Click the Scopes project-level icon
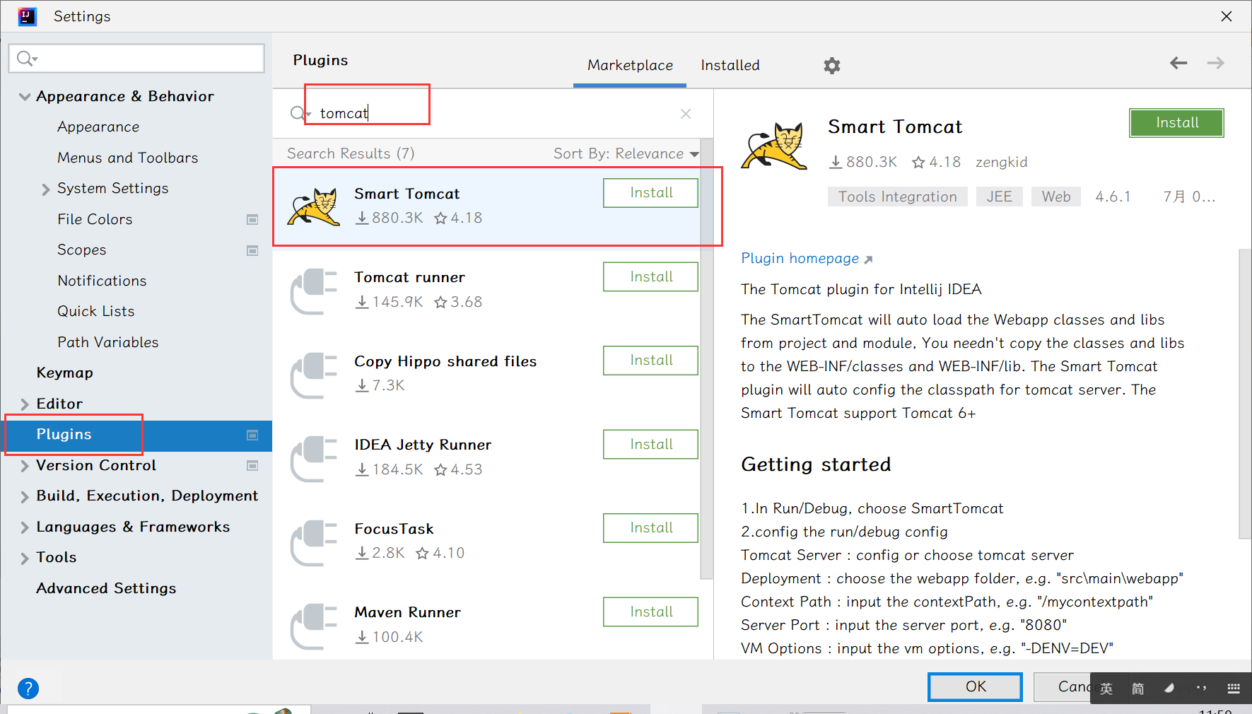The image size is (1252, 714). (252, 250)
